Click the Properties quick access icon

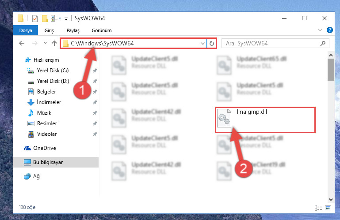(x=34, y=19)
